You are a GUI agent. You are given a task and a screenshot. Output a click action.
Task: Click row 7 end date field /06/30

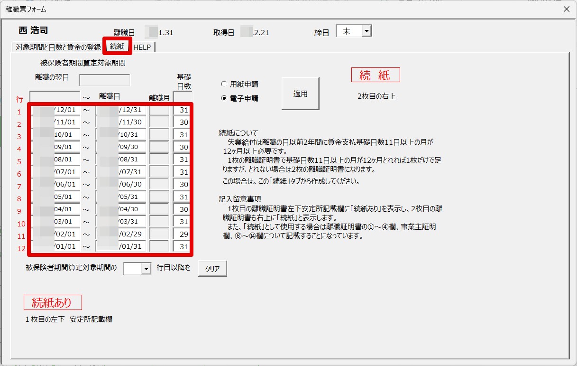(120, 185)
